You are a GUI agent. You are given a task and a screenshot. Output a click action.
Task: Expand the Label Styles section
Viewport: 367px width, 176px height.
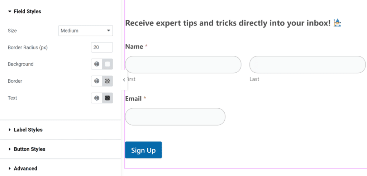pyautogui.click(x=28, y=130)
